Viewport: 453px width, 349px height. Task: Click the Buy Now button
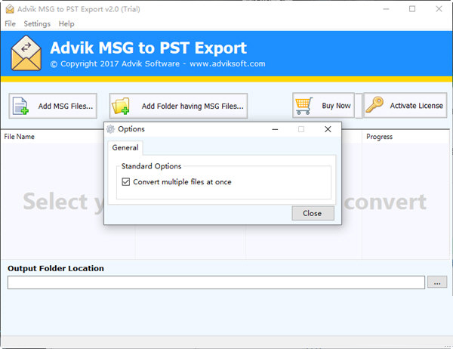point(323,105)
